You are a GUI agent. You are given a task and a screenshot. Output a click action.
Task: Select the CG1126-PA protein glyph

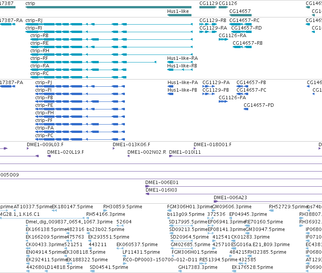coord(223,101)
